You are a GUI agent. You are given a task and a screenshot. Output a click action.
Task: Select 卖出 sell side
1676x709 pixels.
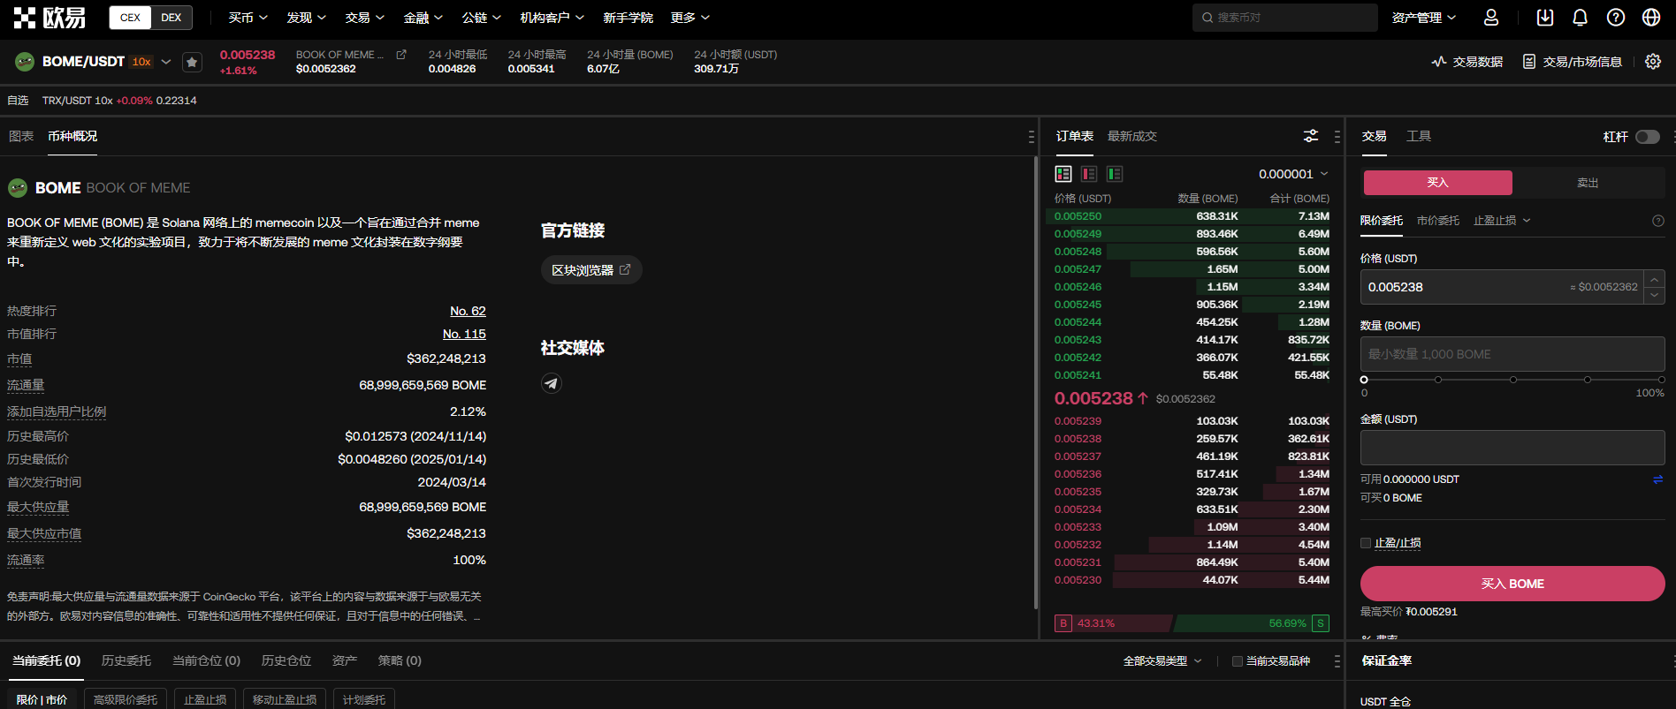point(1588,183)
